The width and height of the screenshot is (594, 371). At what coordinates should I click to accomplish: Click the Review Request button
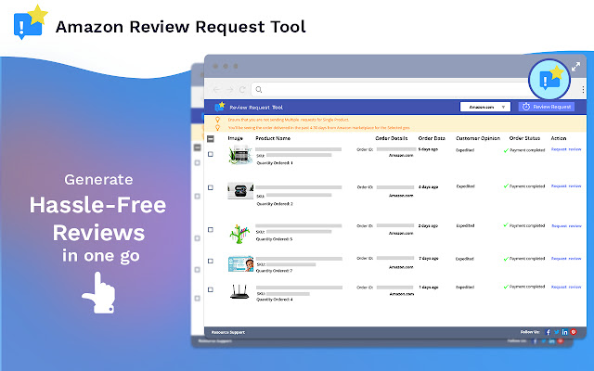point(547,107)
